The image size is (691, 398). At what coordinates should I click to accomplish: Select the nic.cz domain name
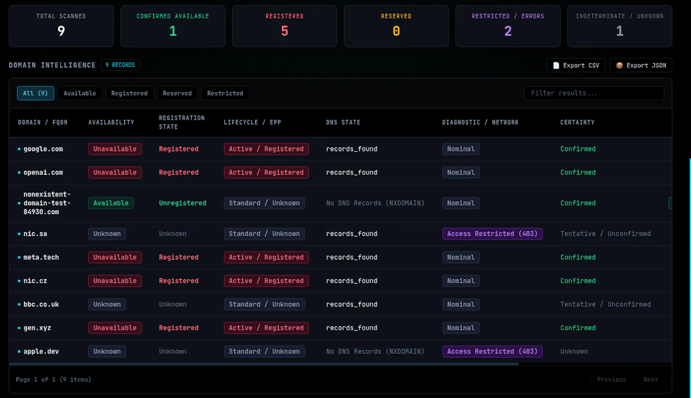(35, 281)
